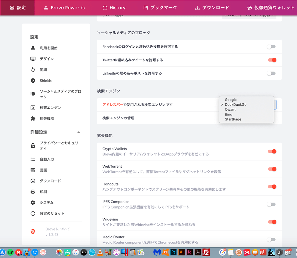Open the Photos app in the dock
297x258 pixels.
pos(59,252)
